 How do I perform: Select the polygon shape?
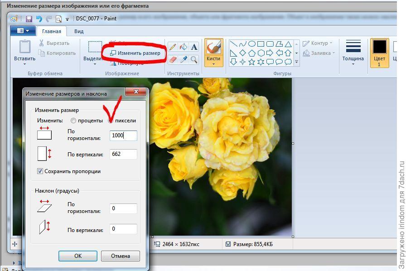pos(279,44)
